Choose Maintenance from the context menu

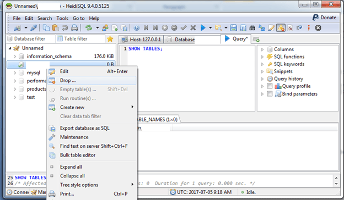pos(92,137)
